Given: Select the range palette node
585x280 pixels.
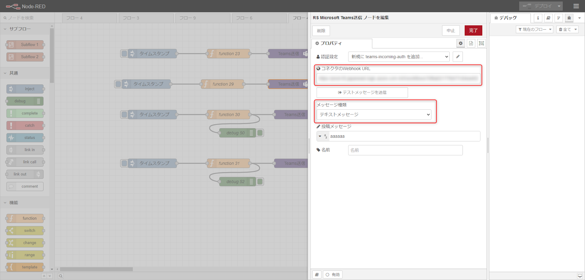Looking at the screenshot, I should tap(25, 255).
